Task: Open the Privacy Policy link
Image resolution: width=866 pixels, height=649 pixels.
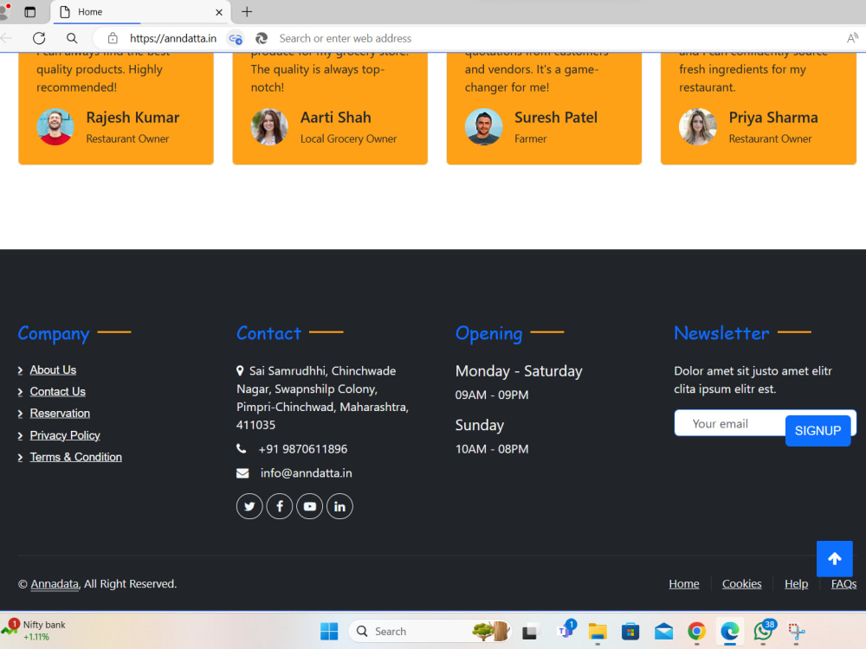Action: (65, 435)
